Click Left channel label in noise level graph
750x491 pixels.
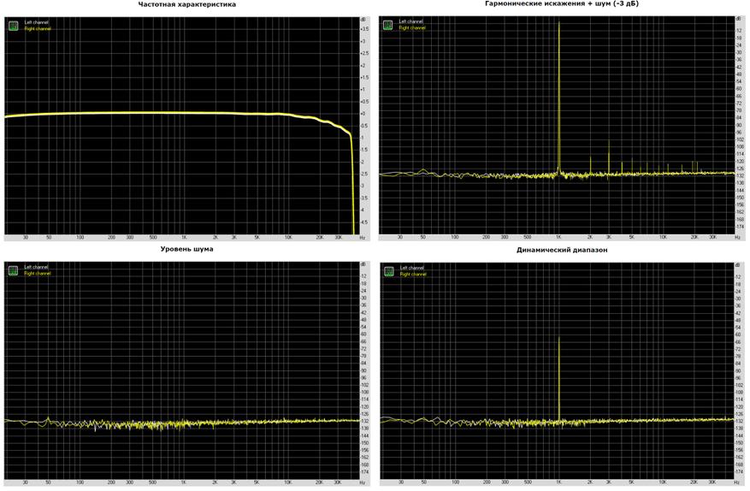pos(36,267)
